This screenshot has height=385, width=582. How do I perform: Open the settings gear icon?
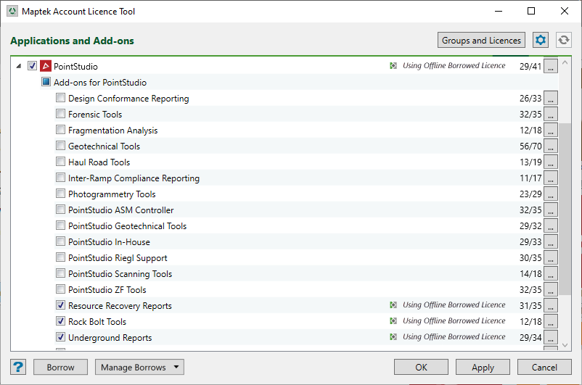point(541,40)
